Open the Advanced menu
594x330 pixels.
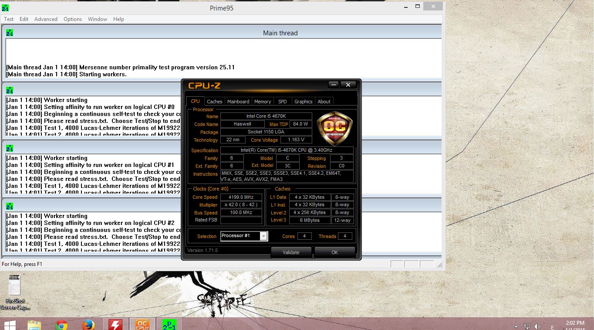click(46, 19)
